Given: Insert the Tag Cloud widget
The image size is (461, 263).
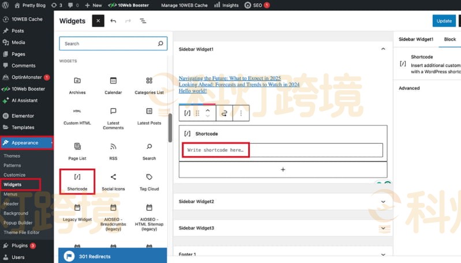Looking at the screenshot, I should [149, 181].
